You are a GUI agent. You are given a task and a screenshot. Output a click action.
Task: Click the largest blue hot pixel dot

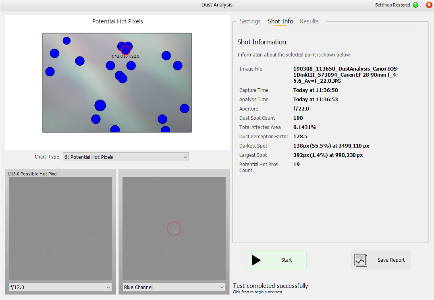100,106
